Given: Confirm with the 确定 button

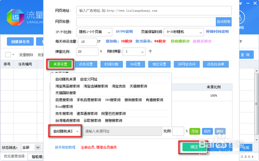Looking at the screenshot, I should (194, 147).
